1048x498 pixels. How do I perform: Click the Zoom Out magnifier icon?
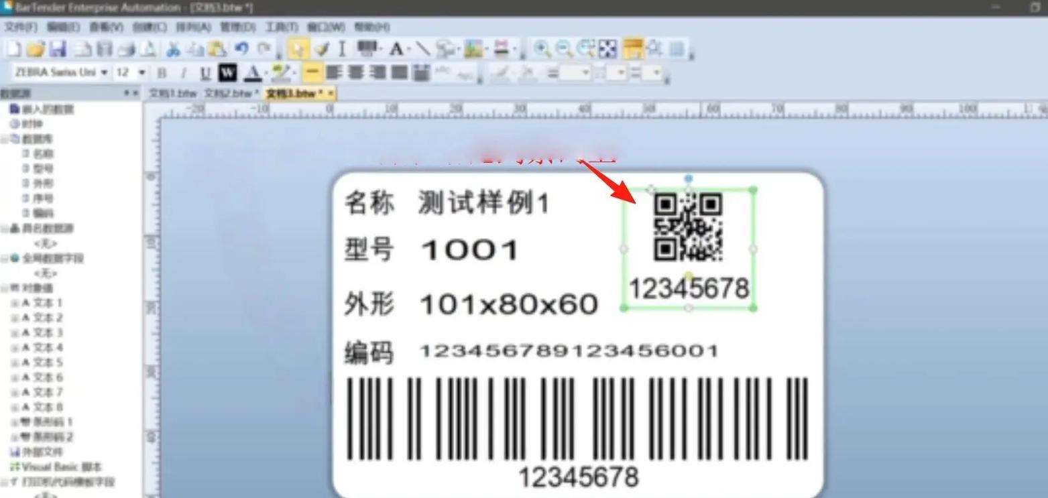coord(562,49)
